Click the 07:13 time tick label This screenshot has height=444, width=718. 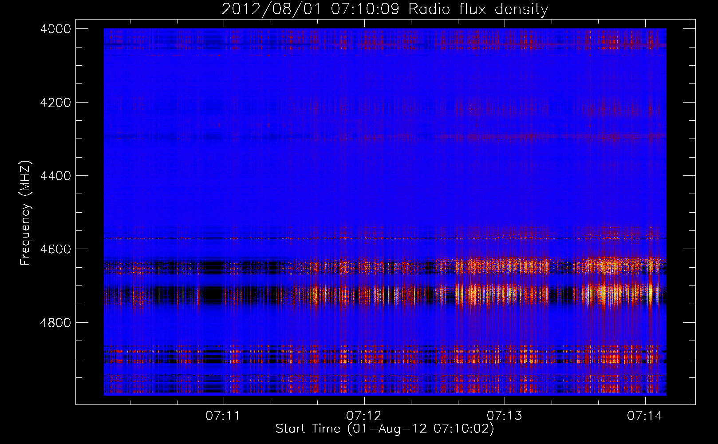[504, 416]
